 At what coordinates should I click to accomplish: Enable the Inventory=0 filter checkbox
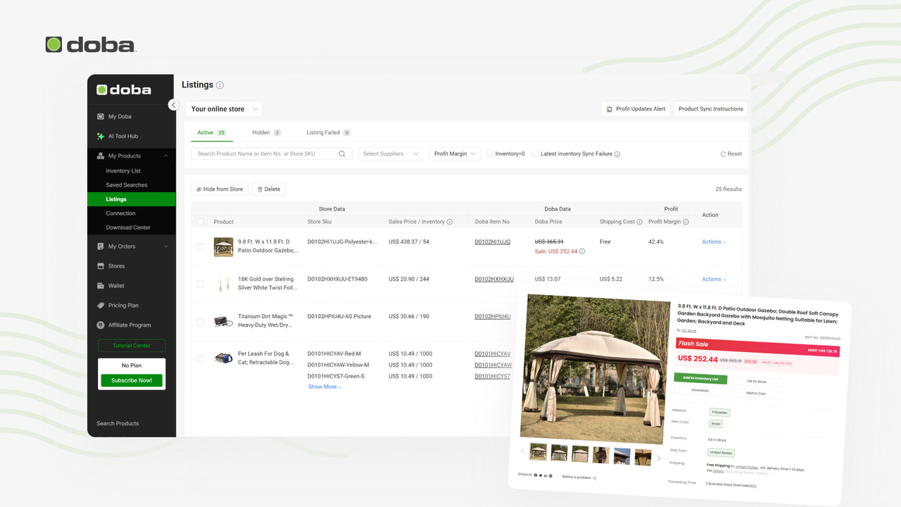[x=491, y=154]
